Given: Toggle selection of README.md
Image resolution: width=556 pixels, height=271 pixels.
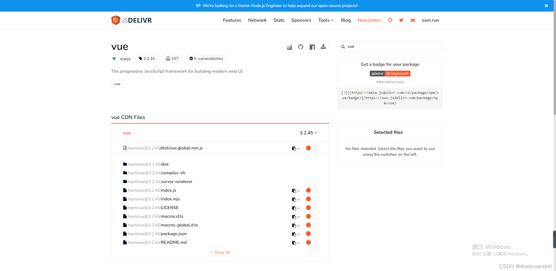Looking at the screenshot, I should click(311, 242).
